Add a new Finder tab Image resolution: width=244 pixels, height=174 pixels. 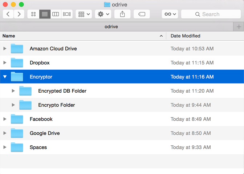pyautogui.click(x=239, y=27)
